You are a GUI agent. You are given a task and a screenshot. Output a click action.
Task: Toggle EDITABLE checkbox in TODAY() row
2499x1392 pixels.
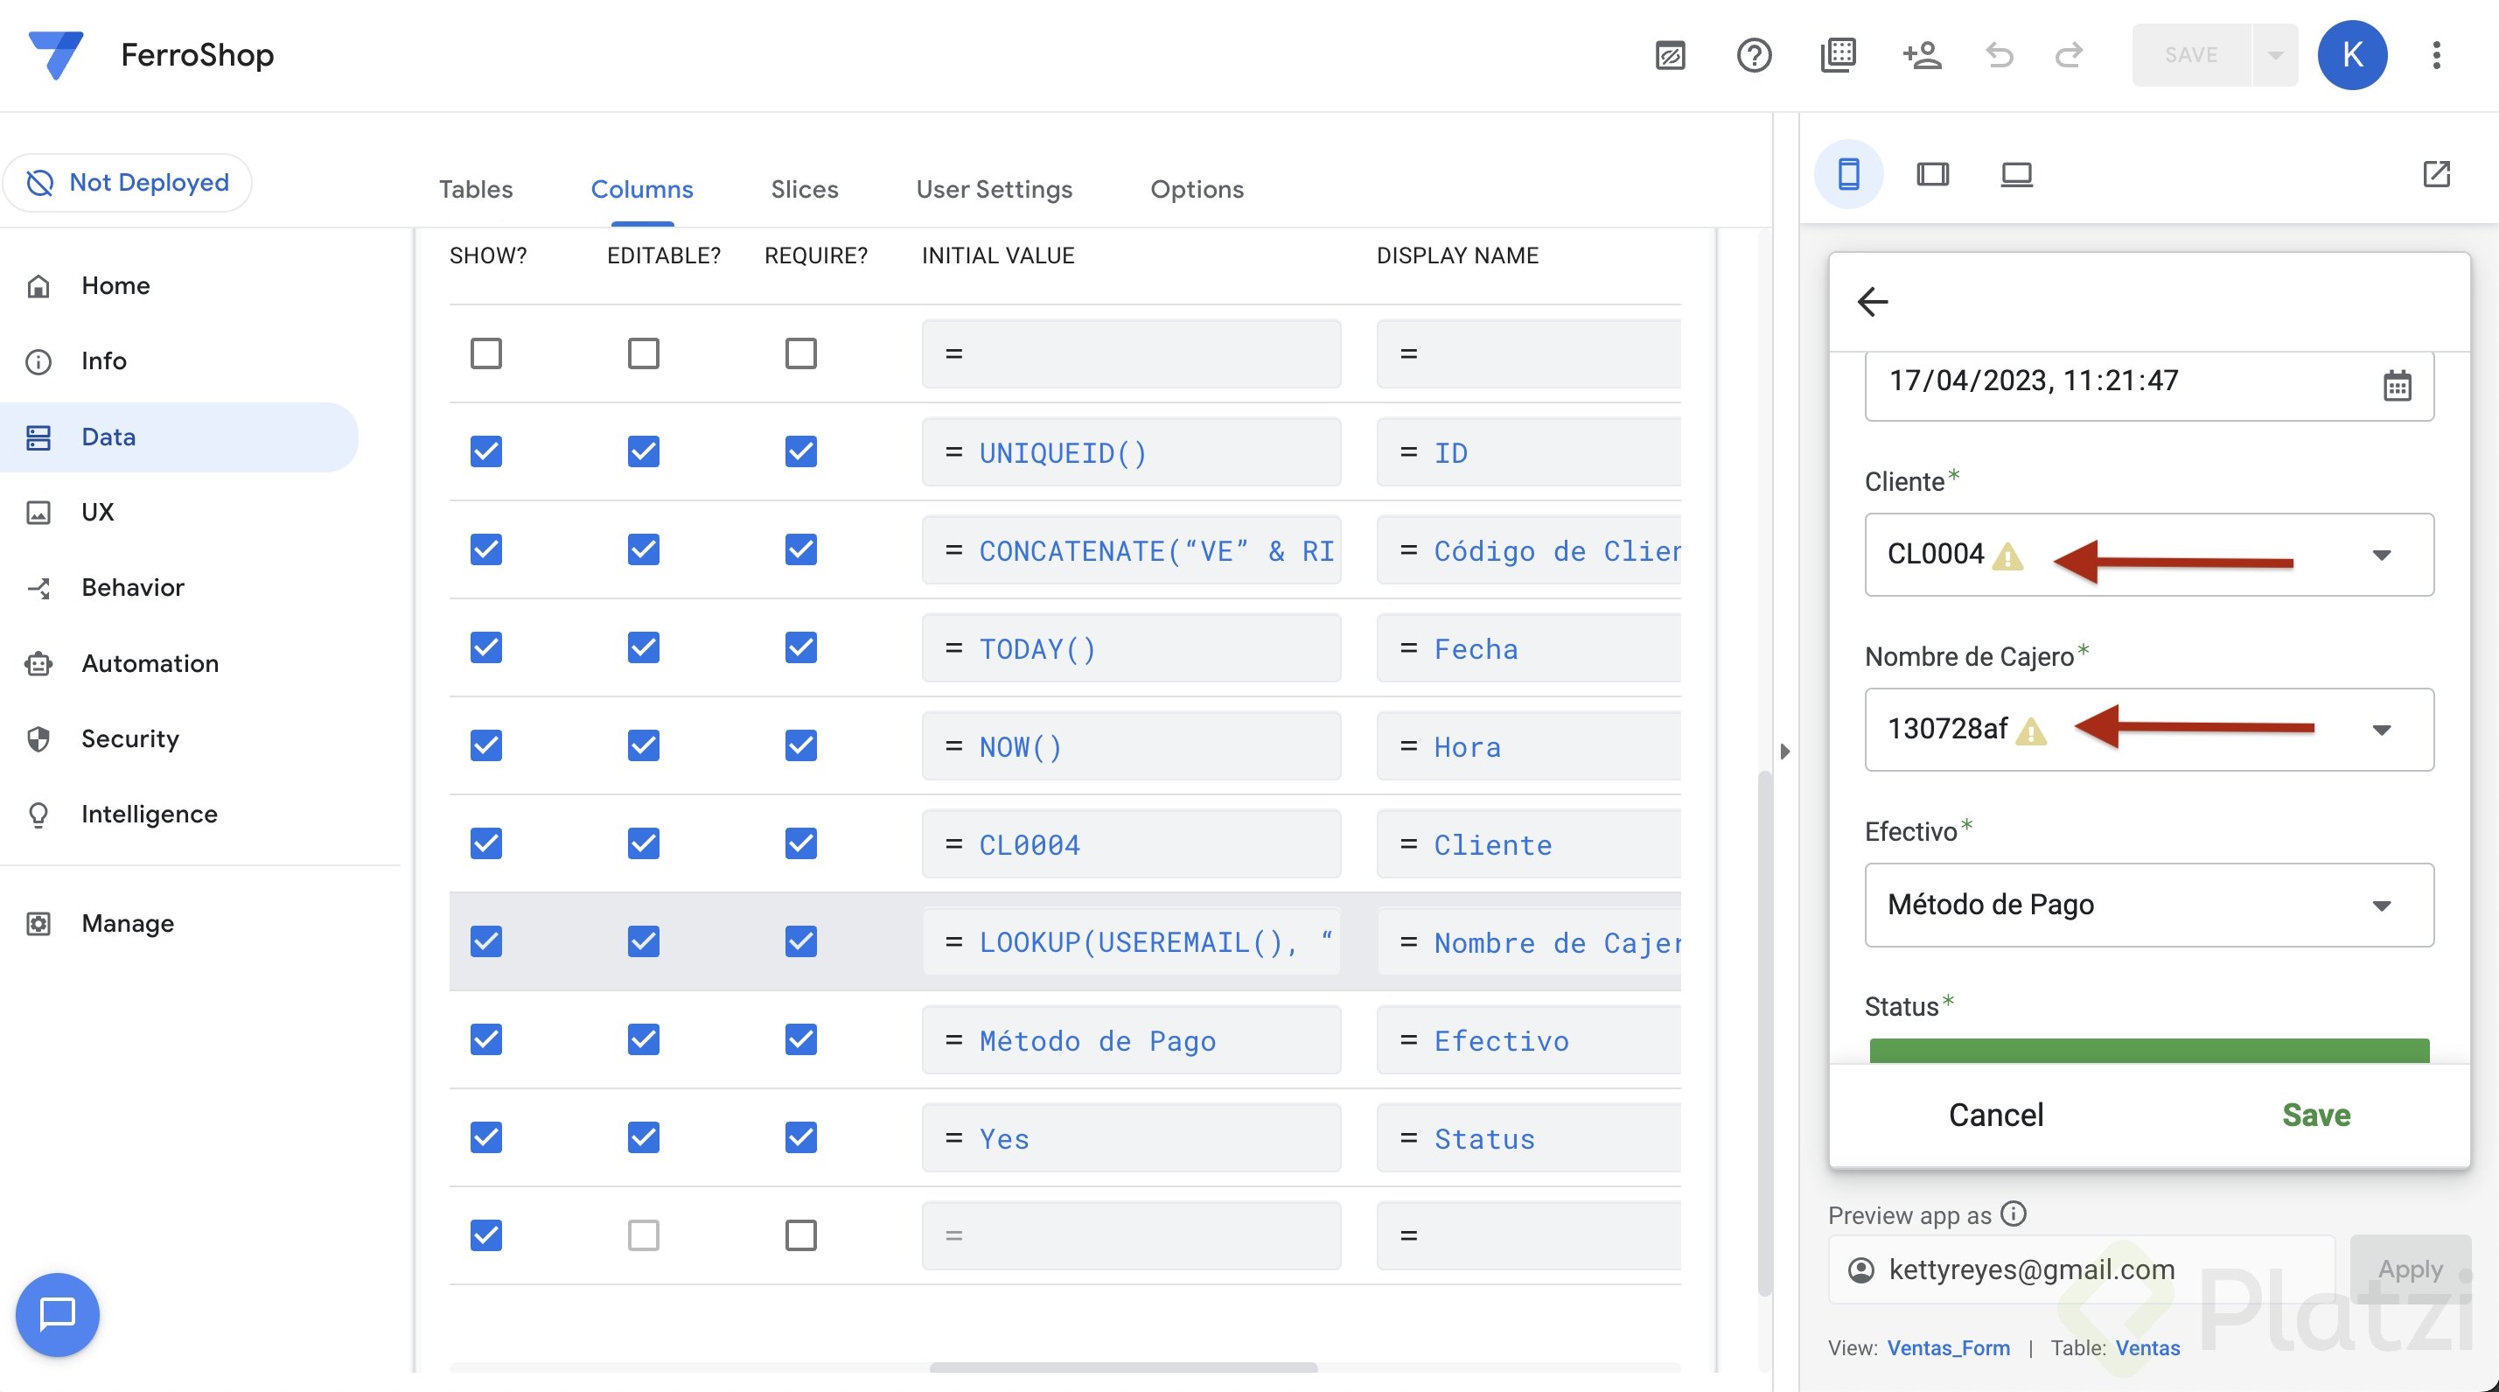[x=643, y=648]
